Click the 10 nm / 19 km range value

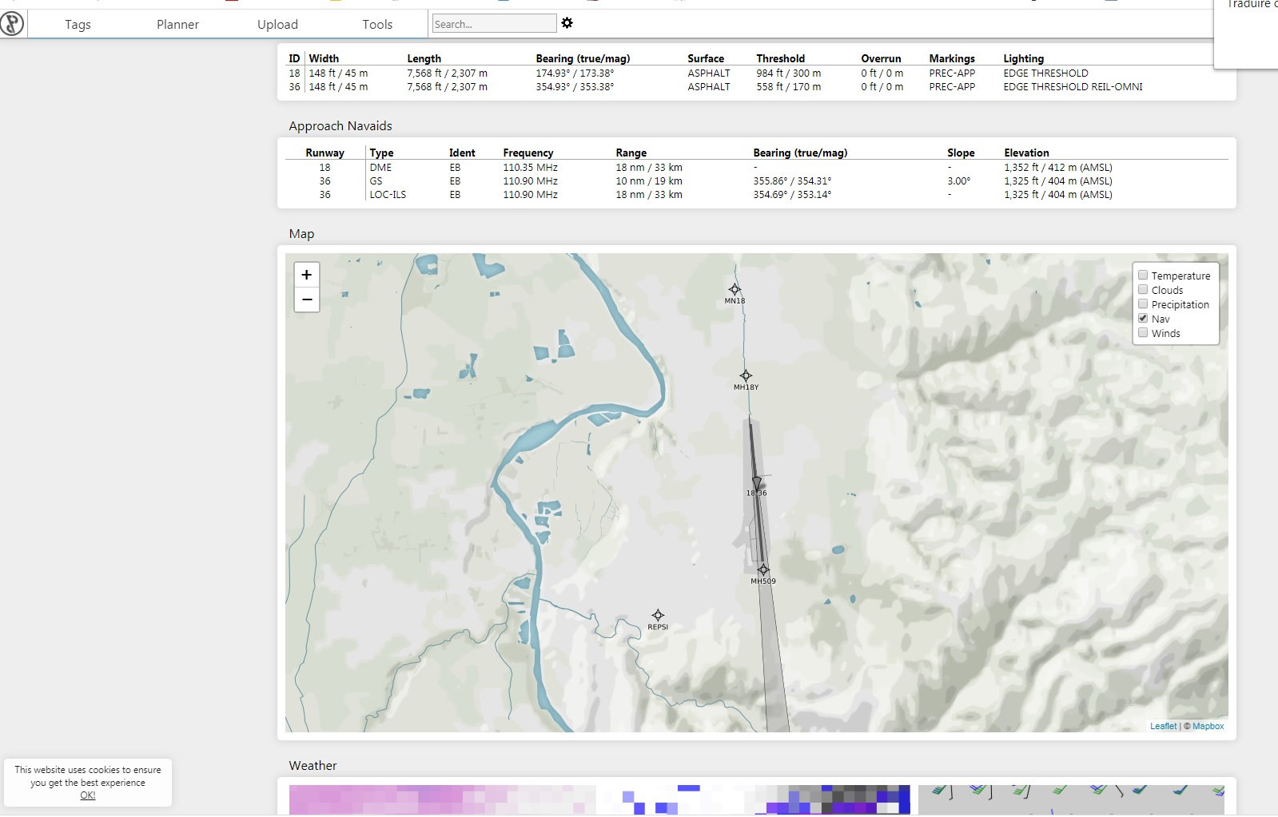coord(649,181)
